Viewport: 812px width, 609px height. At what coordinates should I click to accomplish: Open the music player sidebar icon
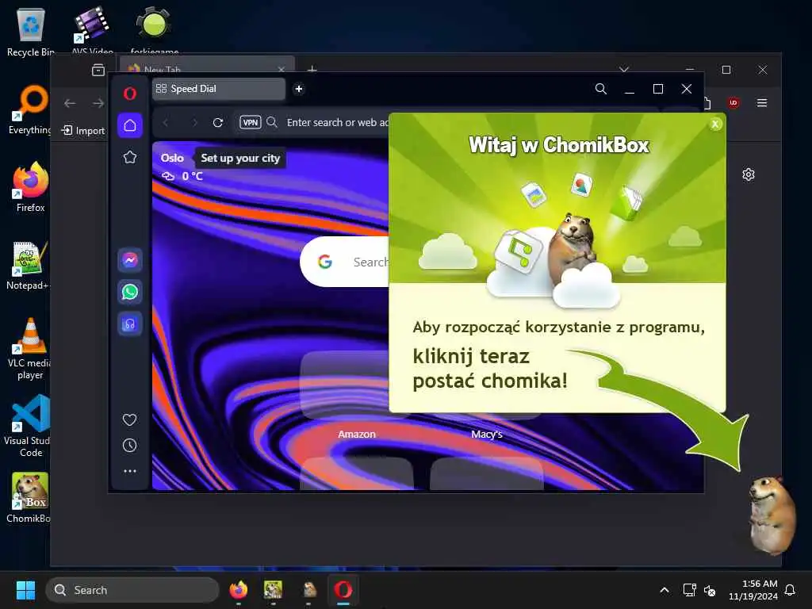pos(130,324)
